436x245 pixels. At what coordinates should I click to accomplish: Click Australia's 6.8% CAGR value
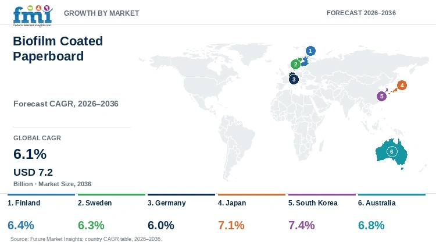pyautogui.click(x=371, y=225)
